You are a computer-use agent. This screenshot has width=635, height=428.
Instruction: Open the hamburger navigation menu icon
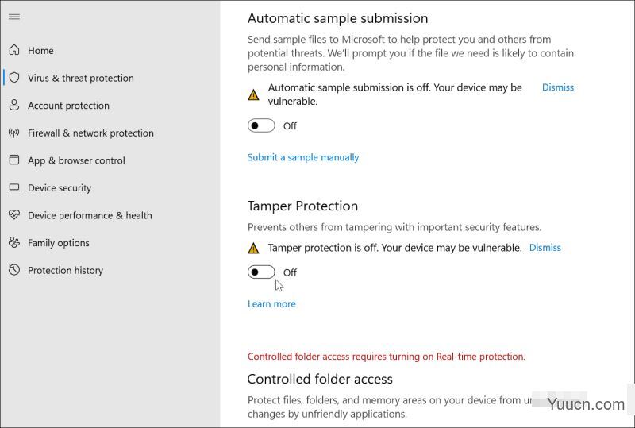(x=14, y=17)
